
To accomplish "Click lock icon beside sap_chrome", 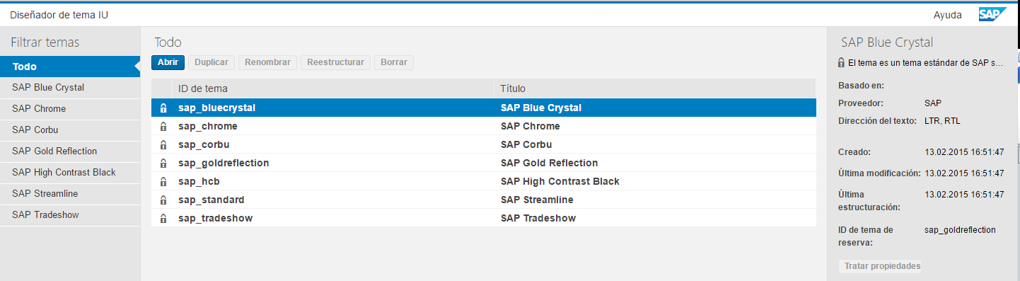I will pyautogui.click(x=163, y=127).
